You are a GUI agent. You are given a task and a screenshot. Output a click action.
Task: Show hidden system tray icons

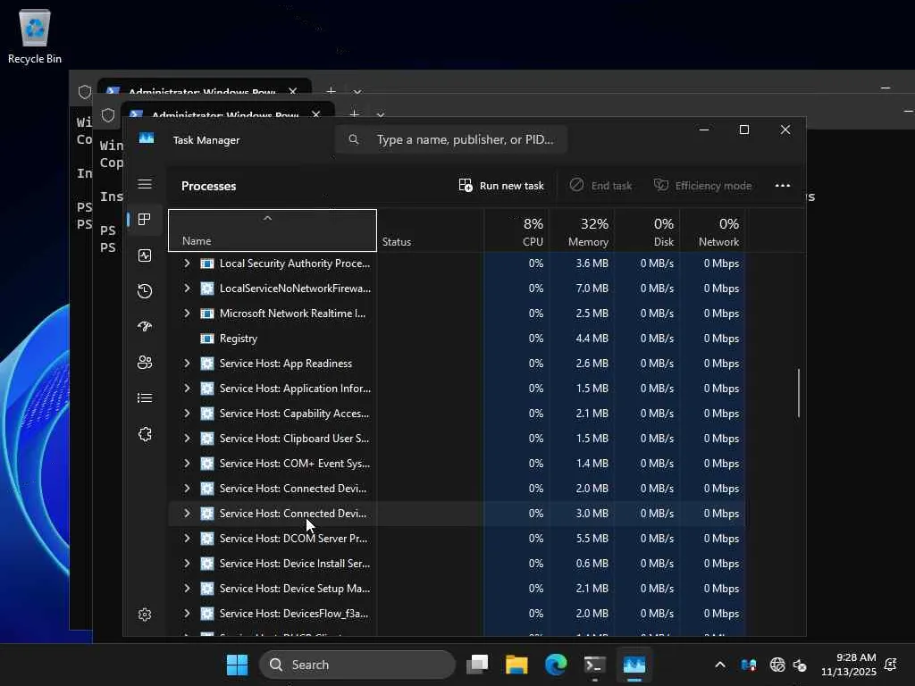pyautogui.click(x=720, y=665)
